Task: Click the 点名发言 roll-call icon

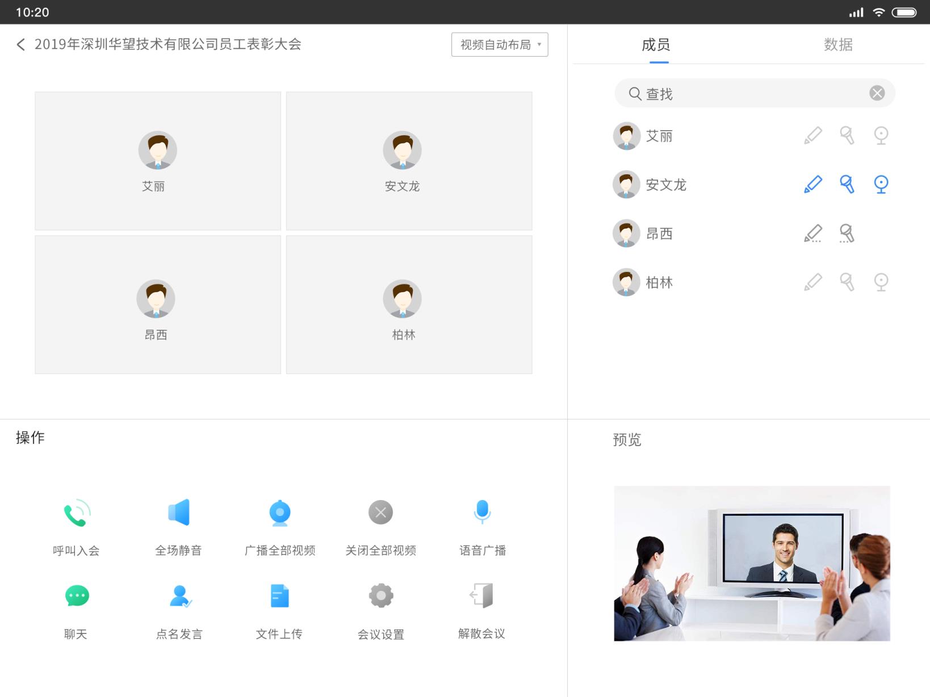Action: pyautogui.click(x=178, y=596)
